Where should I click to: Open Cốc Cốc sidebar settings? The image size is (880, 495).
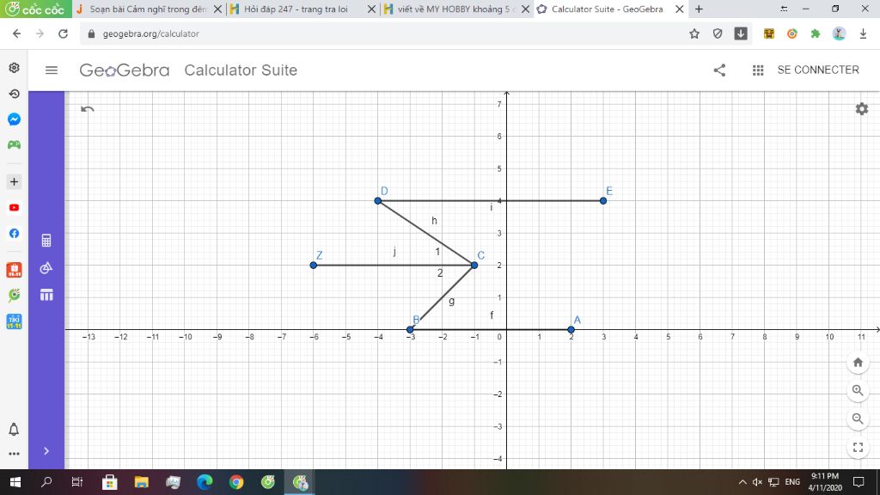(x=14, y=68)
